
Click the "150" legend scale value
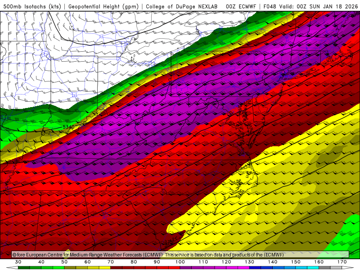pyautogui.click(x=296, y=262)
